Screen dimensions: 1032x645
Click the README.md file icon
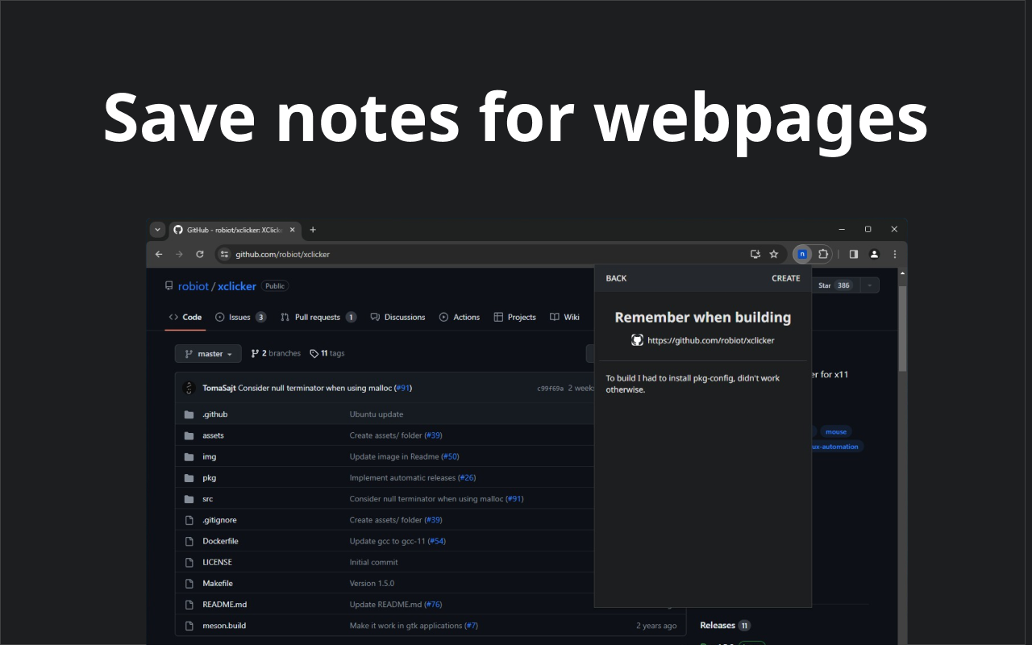point(189,605)
